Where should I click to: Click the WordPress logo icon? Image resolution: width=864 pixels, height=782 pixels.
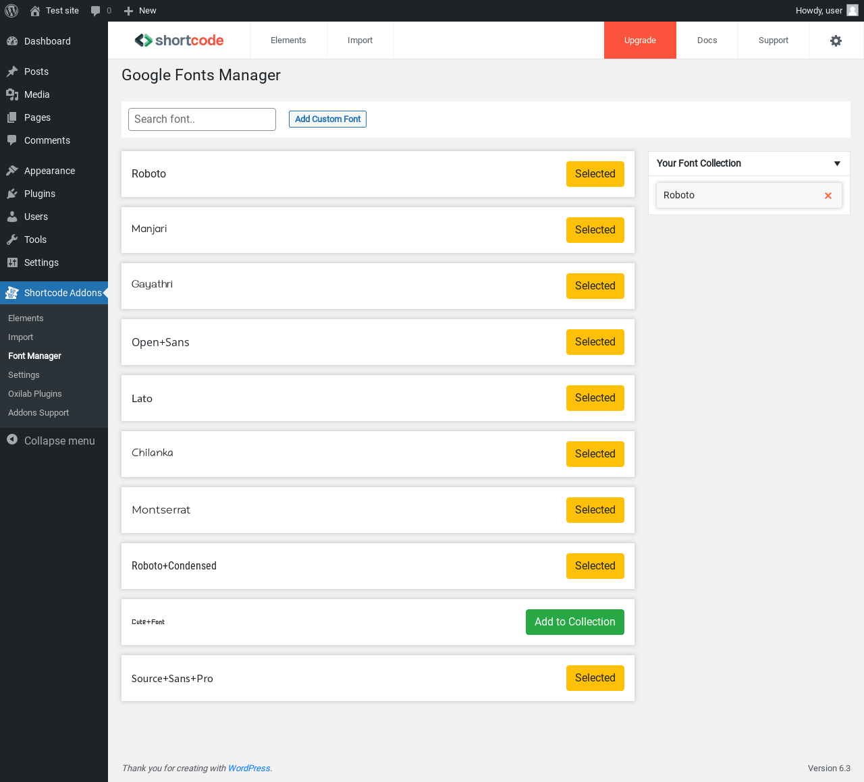pos(11,11)
